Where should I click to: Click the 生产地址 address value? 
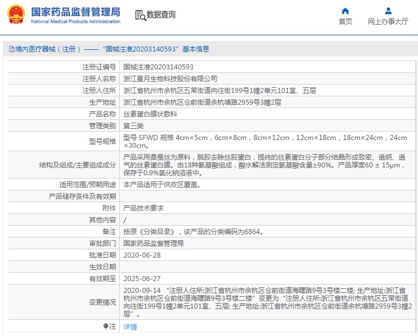[x=203, y=102]
